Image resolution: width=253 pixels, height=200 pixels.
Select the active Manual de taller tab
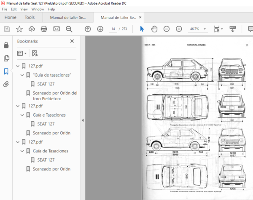(118, 17)
